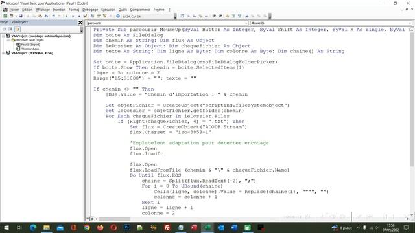415x233 pixels.
Task: Open the Windows Start menu
Action: [x=6, y=227]
